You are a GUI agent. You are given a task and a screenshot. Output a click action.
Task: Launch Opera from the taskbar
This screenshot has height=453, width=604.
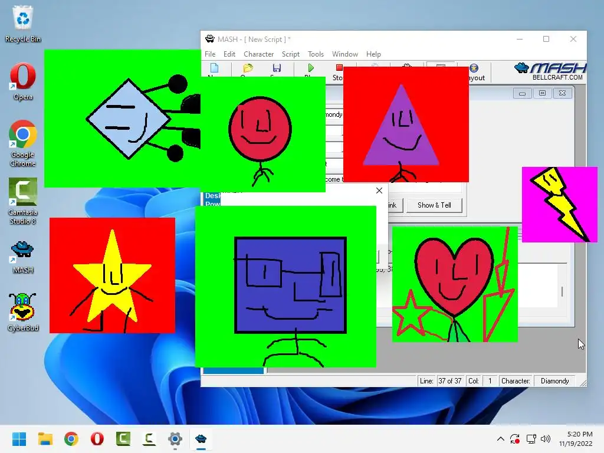pyautogui.click(x=97, y=439)
